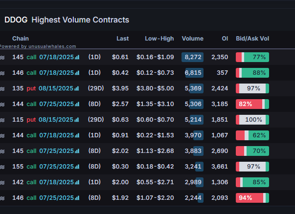Click the $1.07-$2.20 low-high range

pyautogui.click(x=155, y=198)
